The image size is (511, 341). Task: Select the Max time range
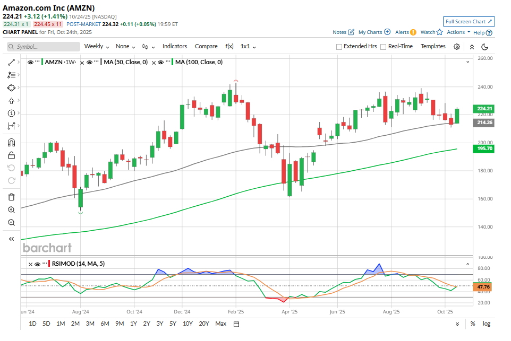(x=220, y=323)
